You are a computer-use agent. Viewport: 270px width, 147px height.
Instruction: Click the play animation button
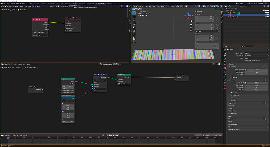tap(114, 135)
